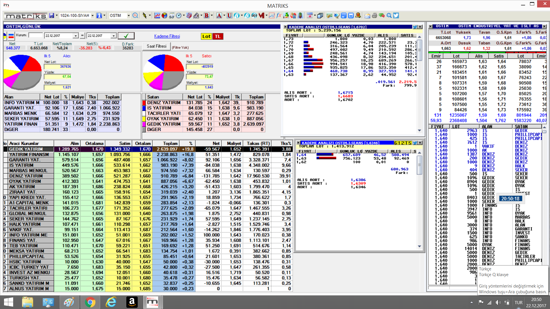550x309 pixels.
Task: Click the Araci Kurumlar column header
Action: point(31,143)
